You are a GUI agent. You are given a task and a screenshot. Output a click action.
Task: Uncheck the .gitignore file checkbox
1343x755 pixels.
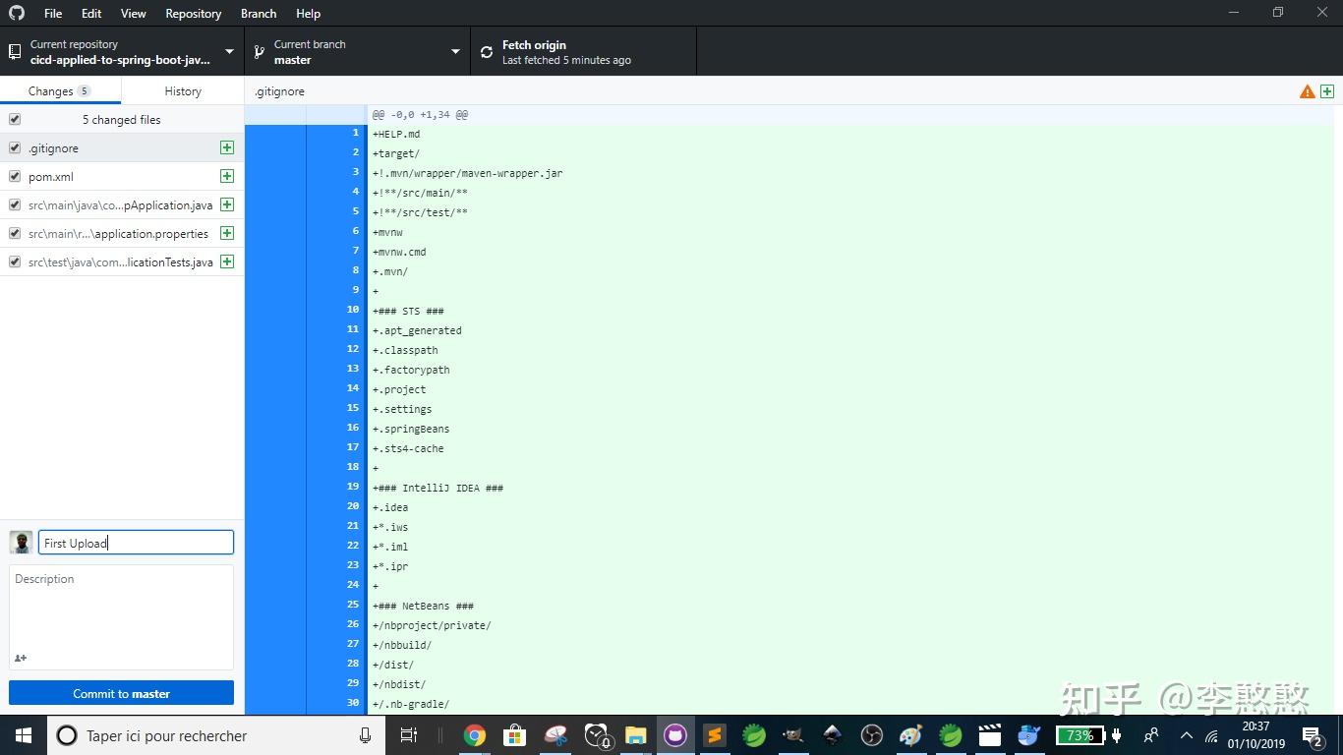pyautogui.click(x=14, y=147)
